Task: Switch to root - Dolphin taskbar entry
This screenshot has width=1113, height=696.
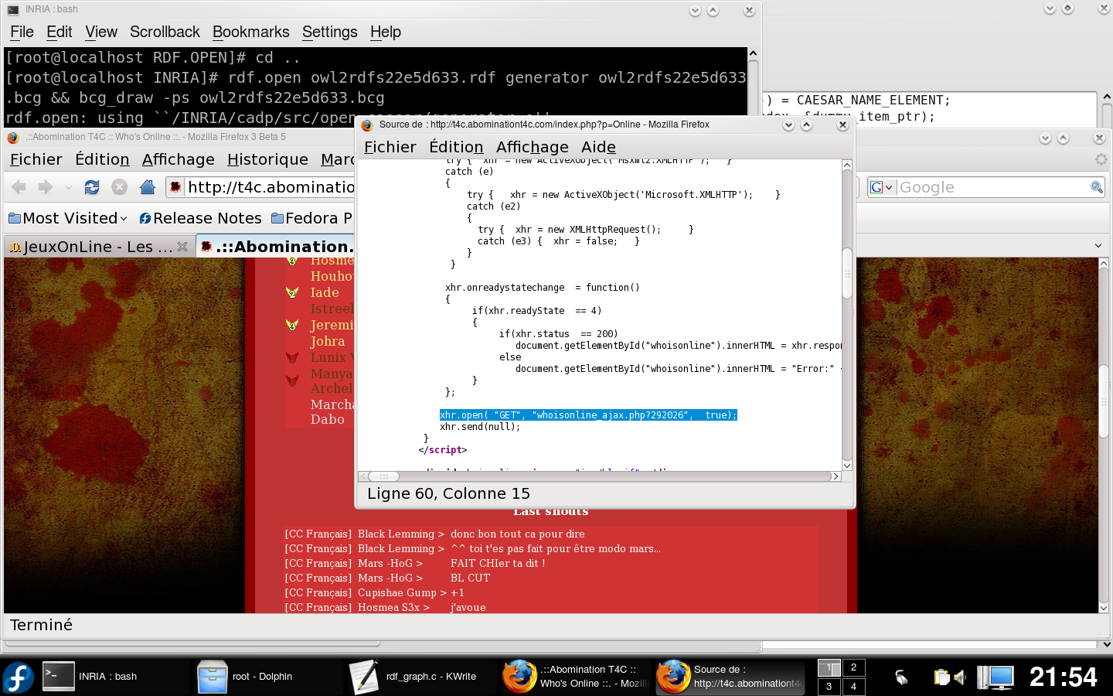Action: point(267,677)
